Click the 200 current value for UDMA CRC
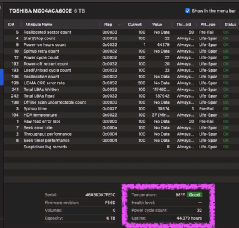Image resolution: width=239 pixels, height=228 pixels. [142, 83]
